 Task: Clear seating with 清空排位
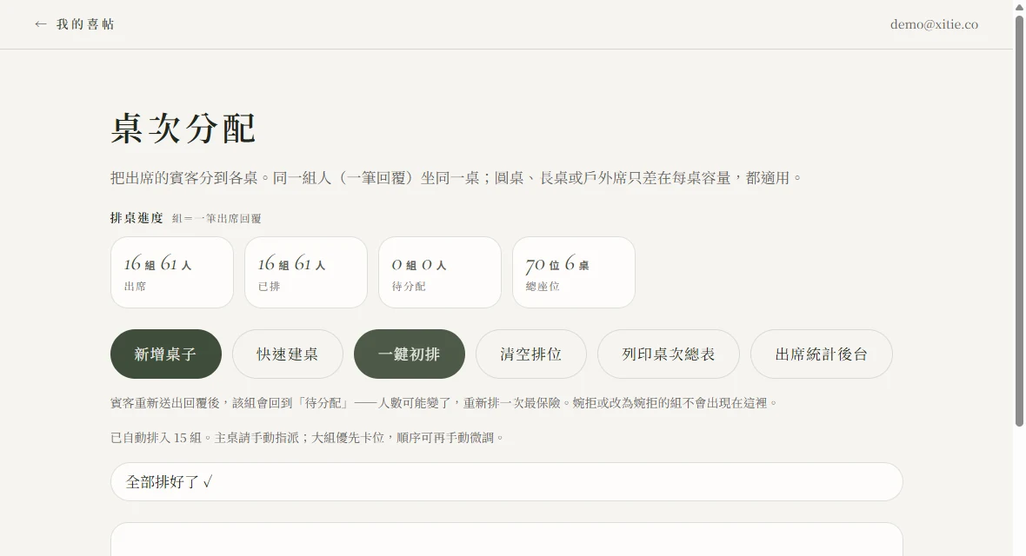(x=530, y=354)
